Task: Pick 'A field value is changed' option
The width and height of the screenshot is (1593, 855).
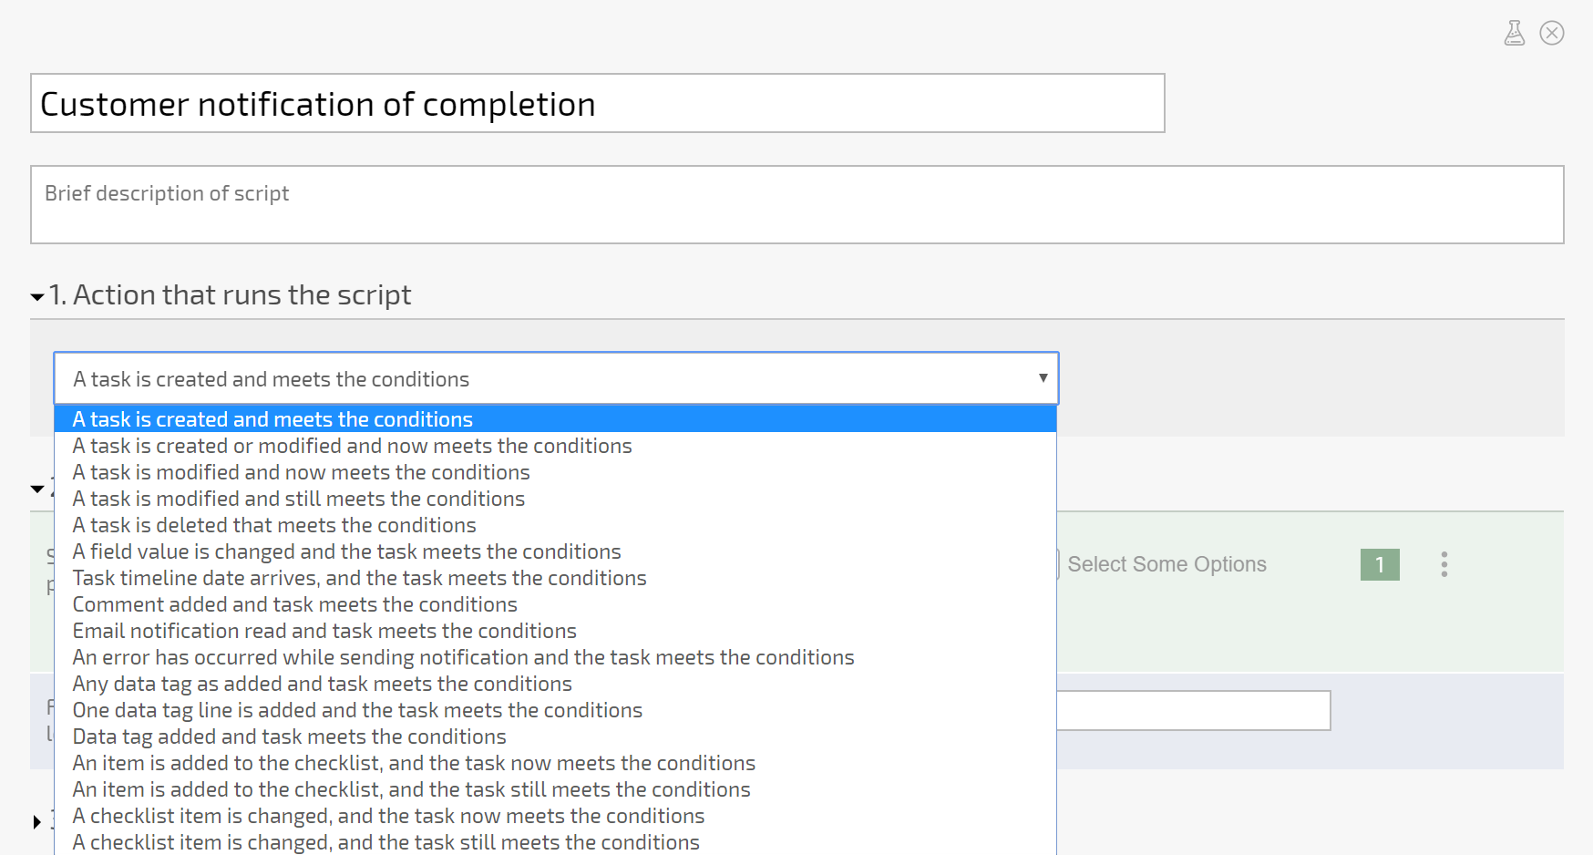Action: pos(346,551)
